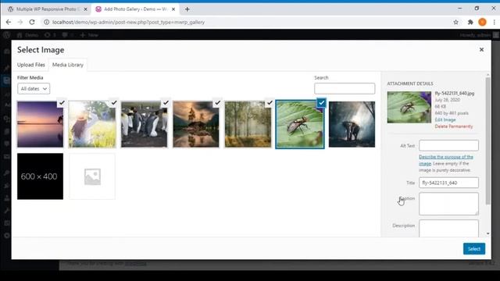
Task: Bookmark this page with the star icon
Action: pos(456,22)
